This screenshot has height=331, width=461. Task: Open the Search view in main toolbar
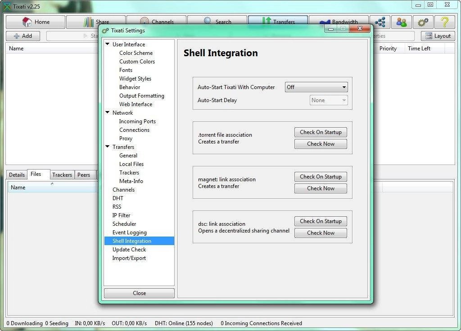point(217,22)
